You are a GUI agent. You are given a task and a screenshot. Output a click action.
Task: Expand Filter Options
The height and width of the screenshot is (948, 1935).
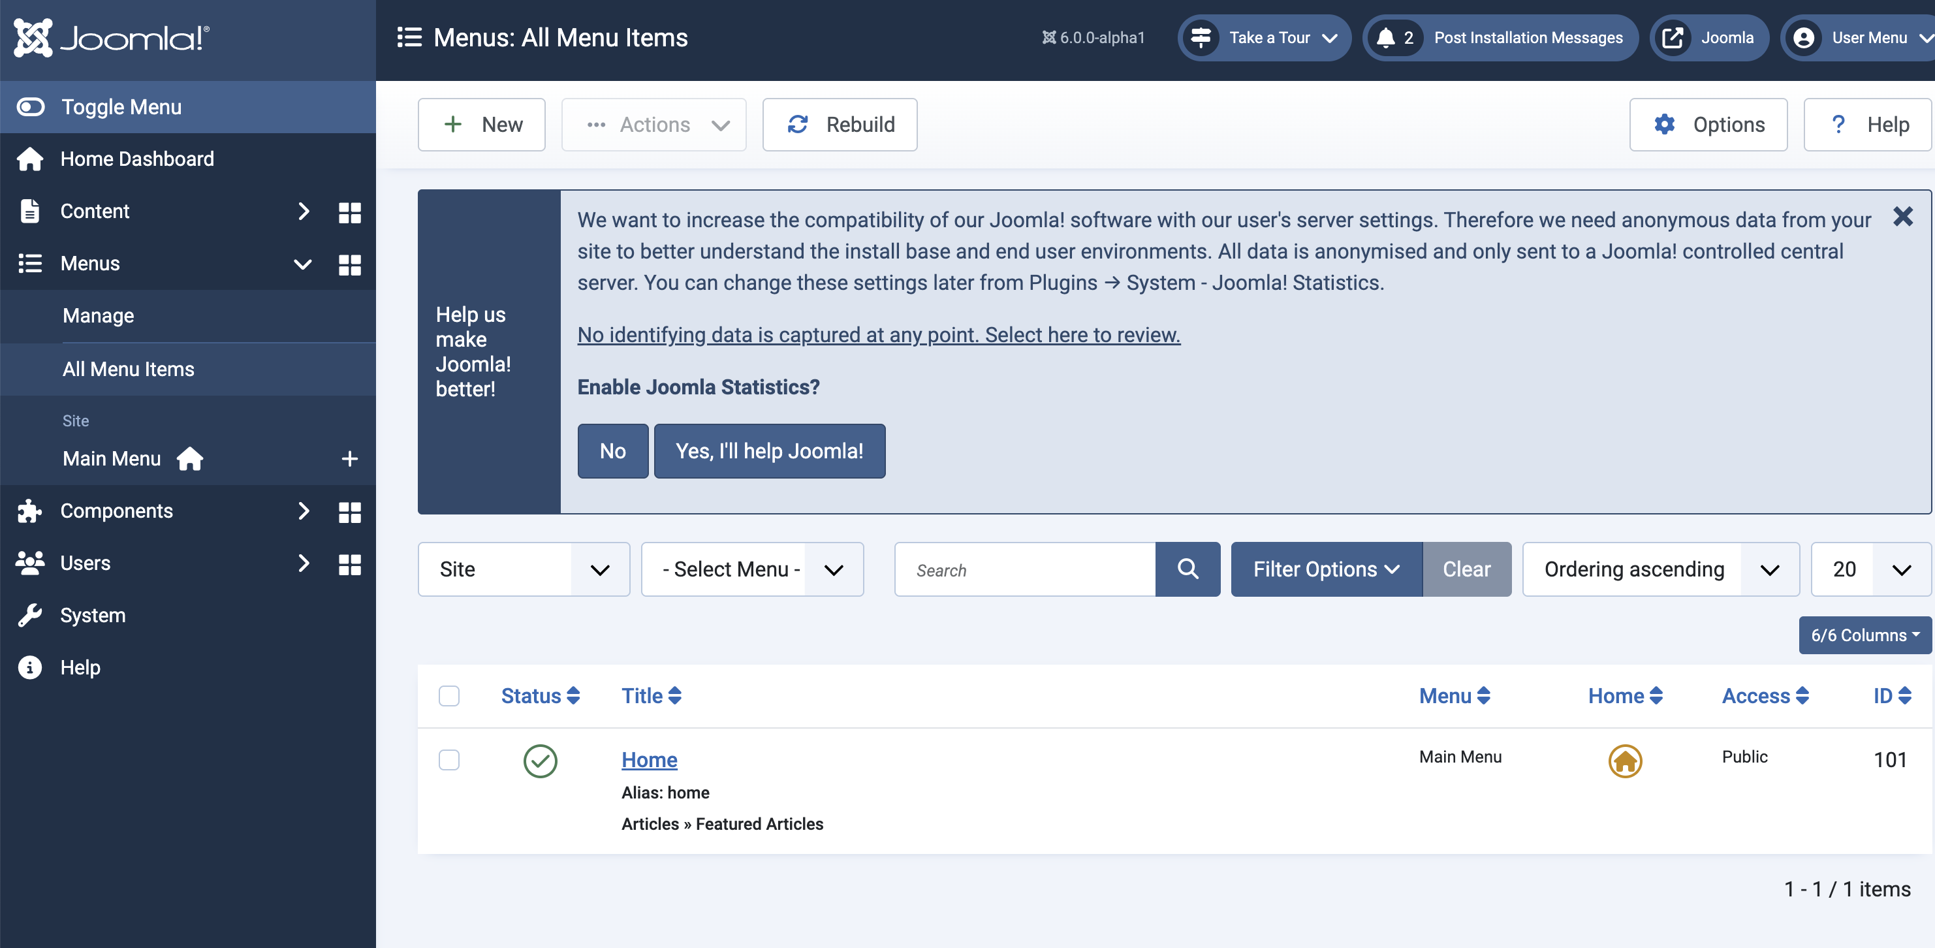1327,569
